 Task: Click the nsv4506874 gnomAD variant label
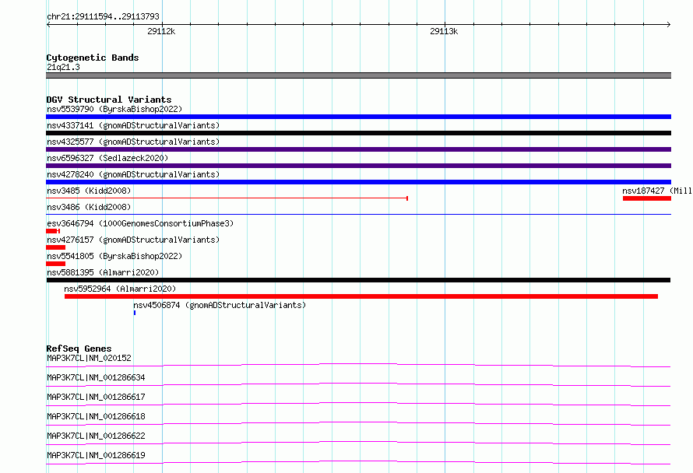[x=220, y=305]
